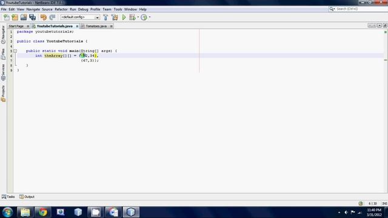
Task: Click the Save All toolbar icon
Action: pos(32,18)
